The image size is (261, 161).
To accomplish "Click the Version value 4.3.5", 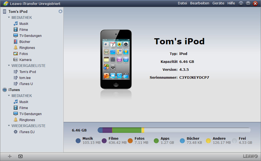I will (184, 69).
